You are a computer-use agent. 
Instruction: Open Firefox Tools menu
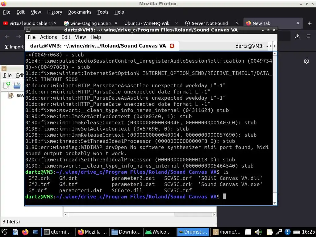click(103, 12)
